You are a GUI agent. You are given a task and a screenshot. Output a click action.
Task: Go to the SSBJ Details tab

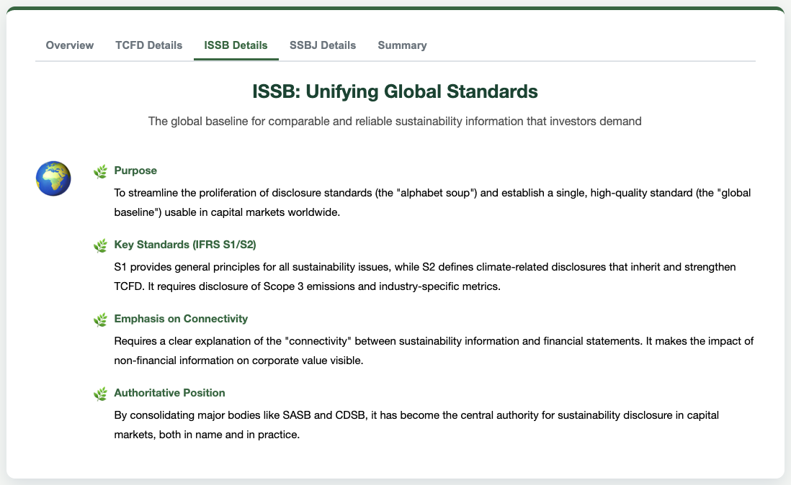tap(323, 45)
